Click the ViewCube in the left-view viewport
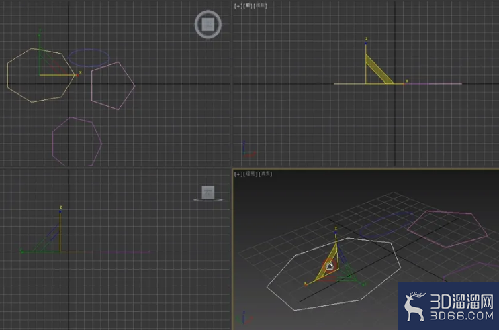Viewport: 499px width, 330px height. point(208,193)
